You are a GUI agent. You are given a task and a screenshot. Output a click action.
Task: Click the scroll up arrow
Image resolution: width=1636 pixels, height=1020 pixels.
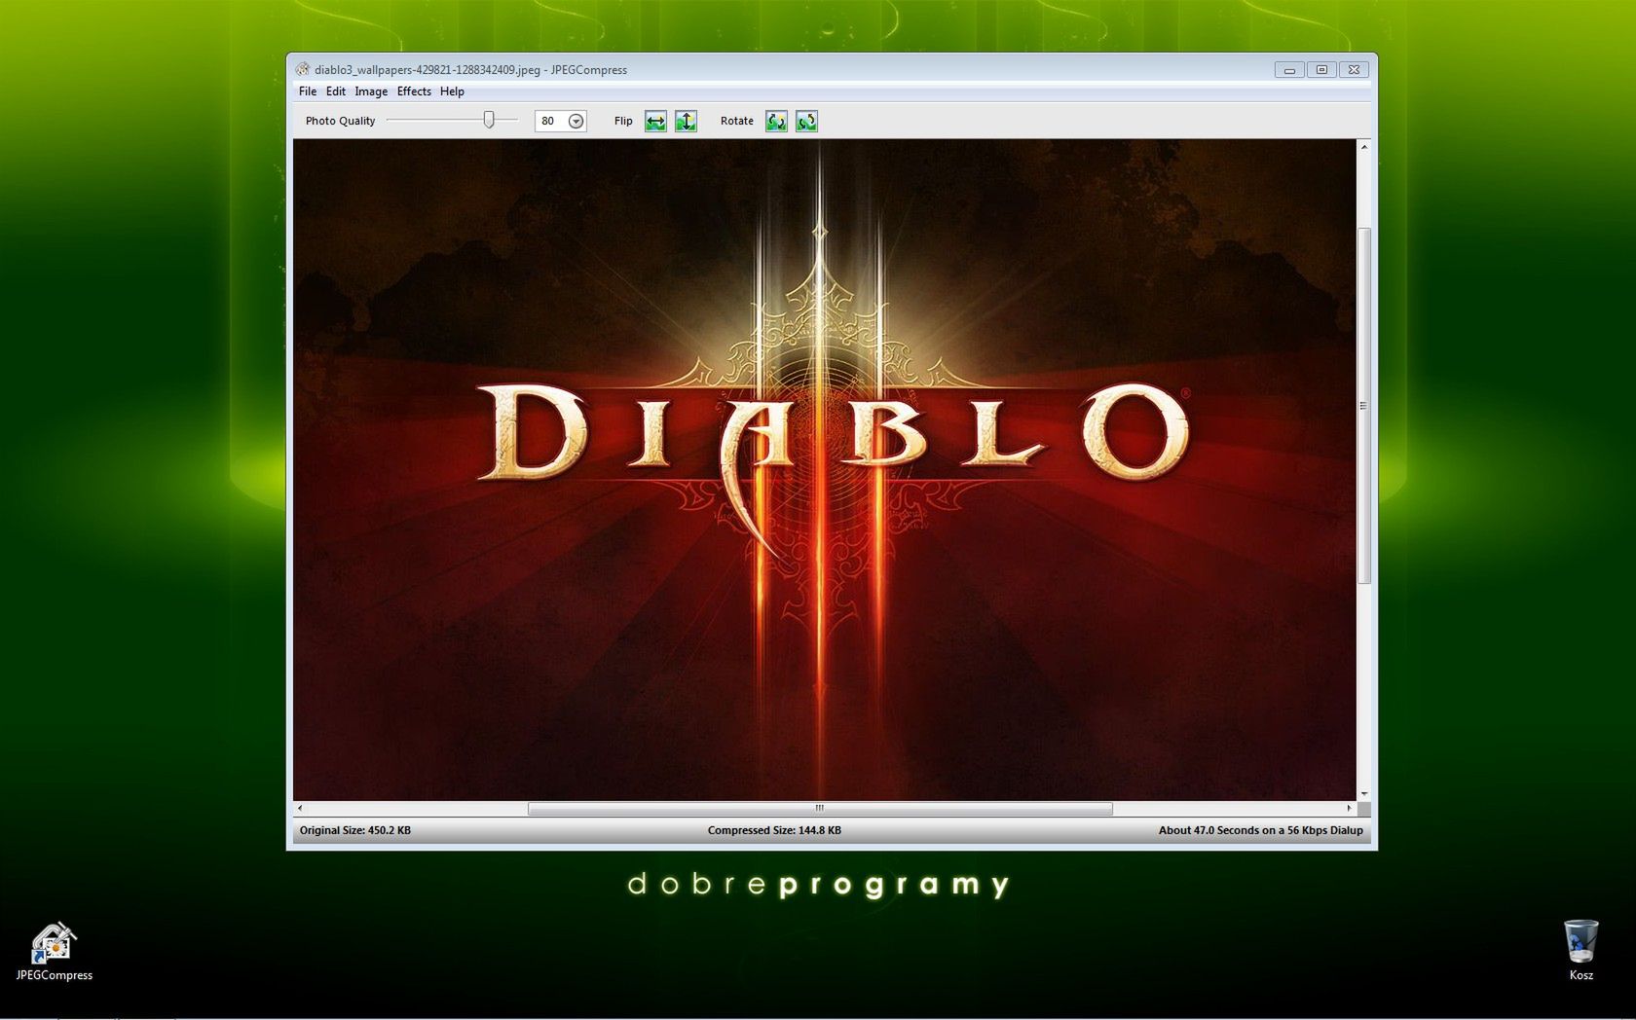(1363, 147)
